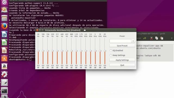
Task: Open Ubuntu Software Center icon
Action: (4, 58)
